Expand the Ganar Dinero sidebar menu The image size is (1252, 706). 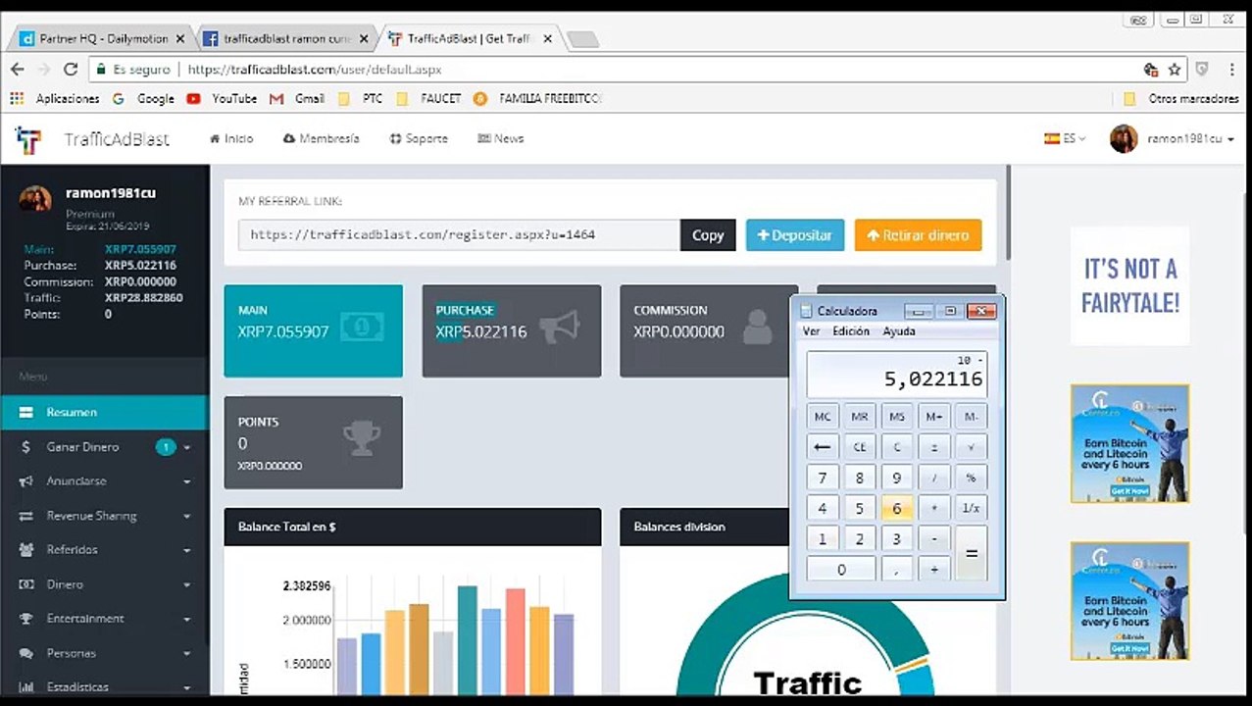point(105,447)
